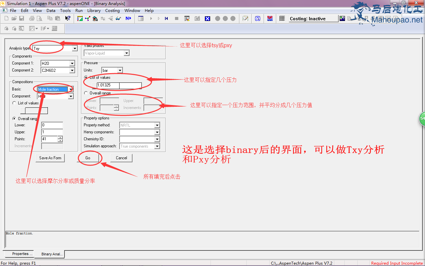
Task: Select Compositions List of values radio button
Action: tap(14, 103)
